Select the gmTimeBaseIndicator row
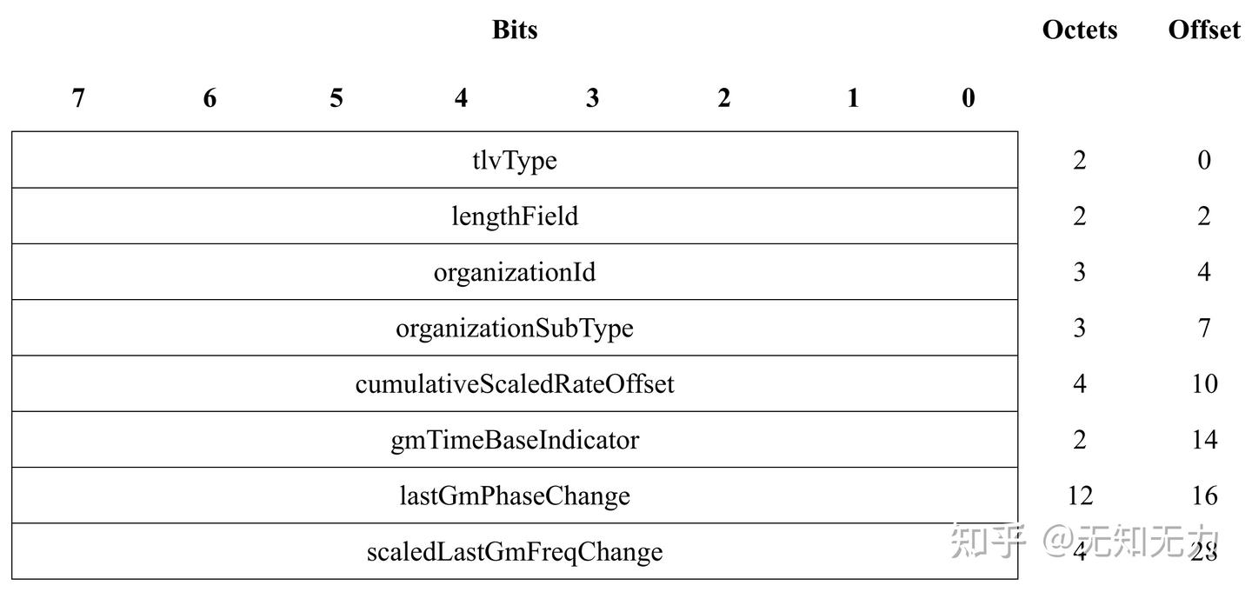 point(515,440)
